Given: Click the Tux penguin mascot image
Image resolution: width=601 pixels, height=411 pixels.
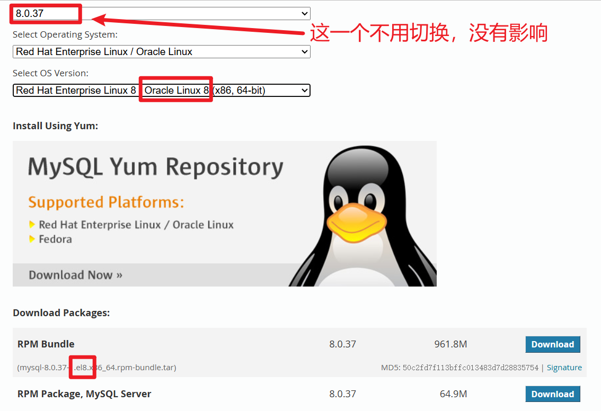Looking at the screenshot, I should pyautogui.click(x=363, y=217).
